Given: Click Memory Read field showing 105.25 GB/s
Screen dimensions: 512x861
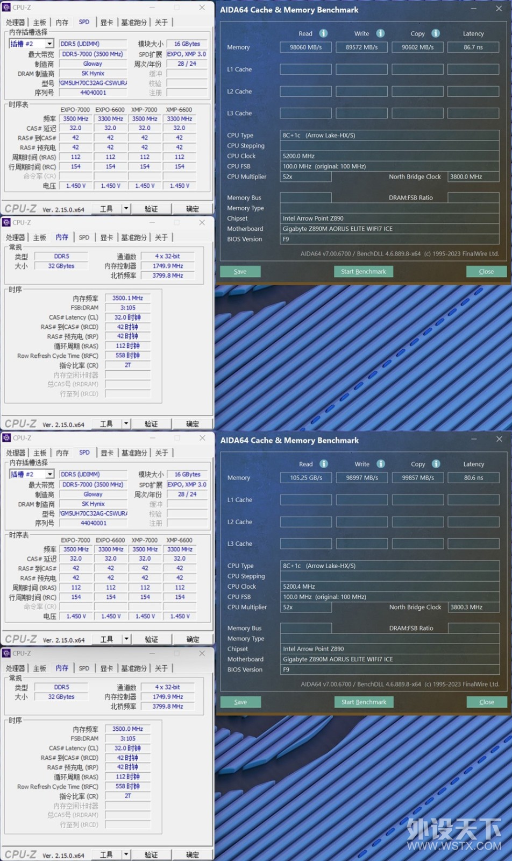Looking at the screenshot, I should tap(306, 478).
